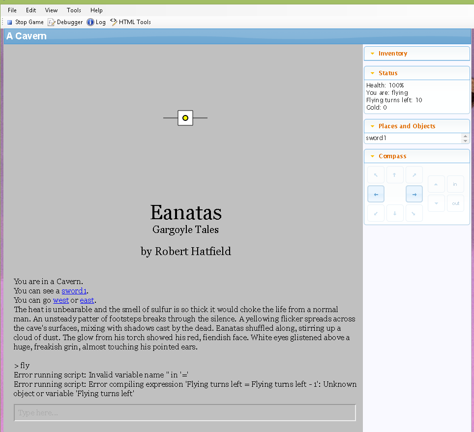The width and height of the screenshot is (474, 432).
Task: Select sword1 in the Places and Objects list
Action: (x=376, y=138)
